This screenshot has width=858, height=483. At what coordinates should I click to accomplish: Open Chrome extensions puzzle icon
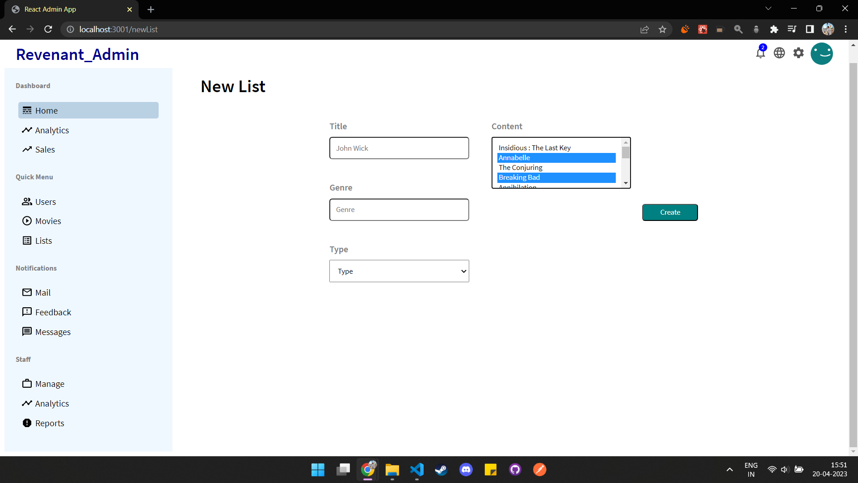[x=774, y=30]
